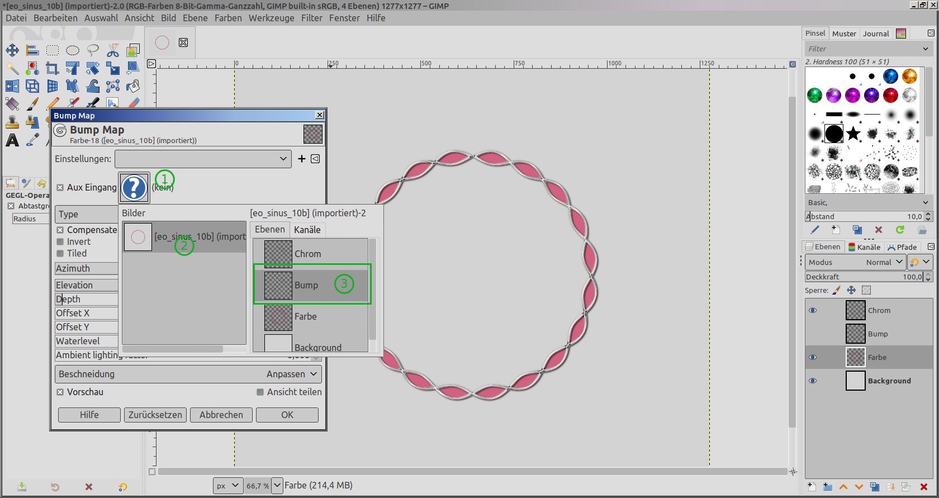Choose the Crop tool
The image size is (939, 498).
[53, 68]
